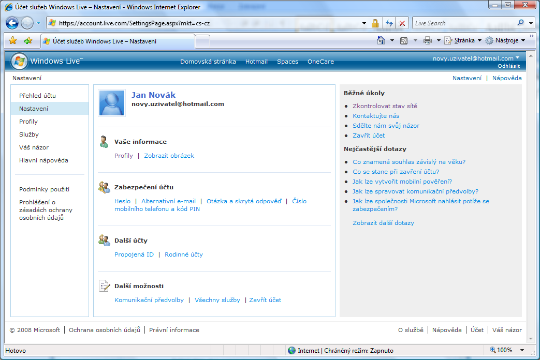
Task: Expand the Print options dropdown arrow
Action: (439, 41)
